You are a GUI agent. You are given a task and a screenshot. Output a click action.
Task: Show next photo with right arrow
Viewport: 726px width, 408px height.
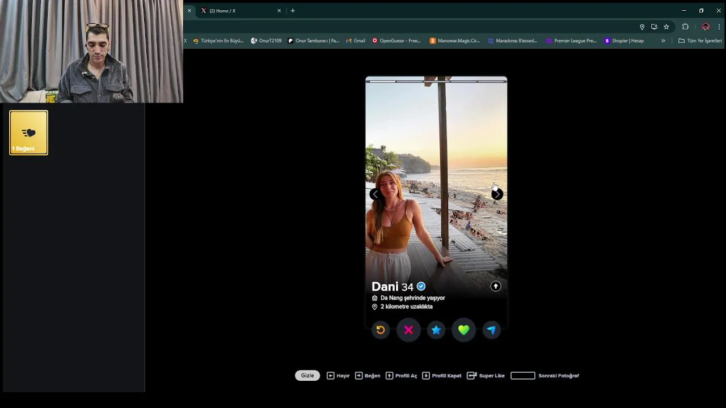pos(497,194)
